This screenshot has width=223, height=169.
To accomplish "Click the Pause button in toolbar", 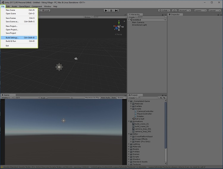I will tap(111, 10).
